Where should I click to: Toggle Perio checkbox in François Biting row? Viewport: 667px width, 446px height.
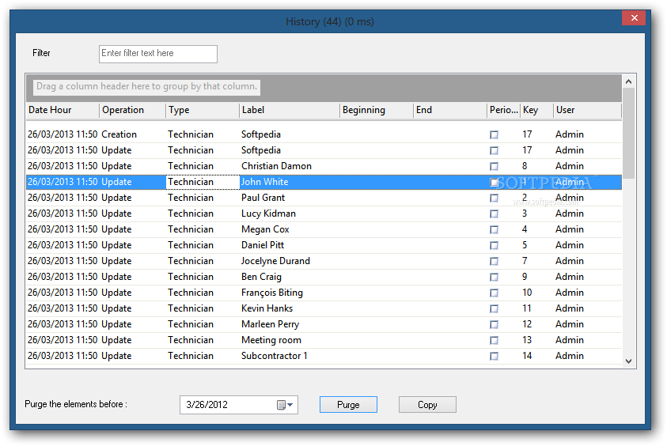494,293
